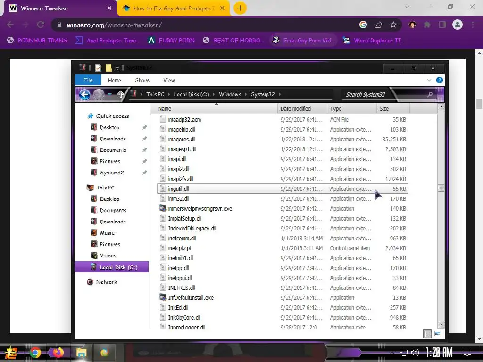Click the file list scroll down arrow
This screenshot has width=483, height=362.
[441, 324]
